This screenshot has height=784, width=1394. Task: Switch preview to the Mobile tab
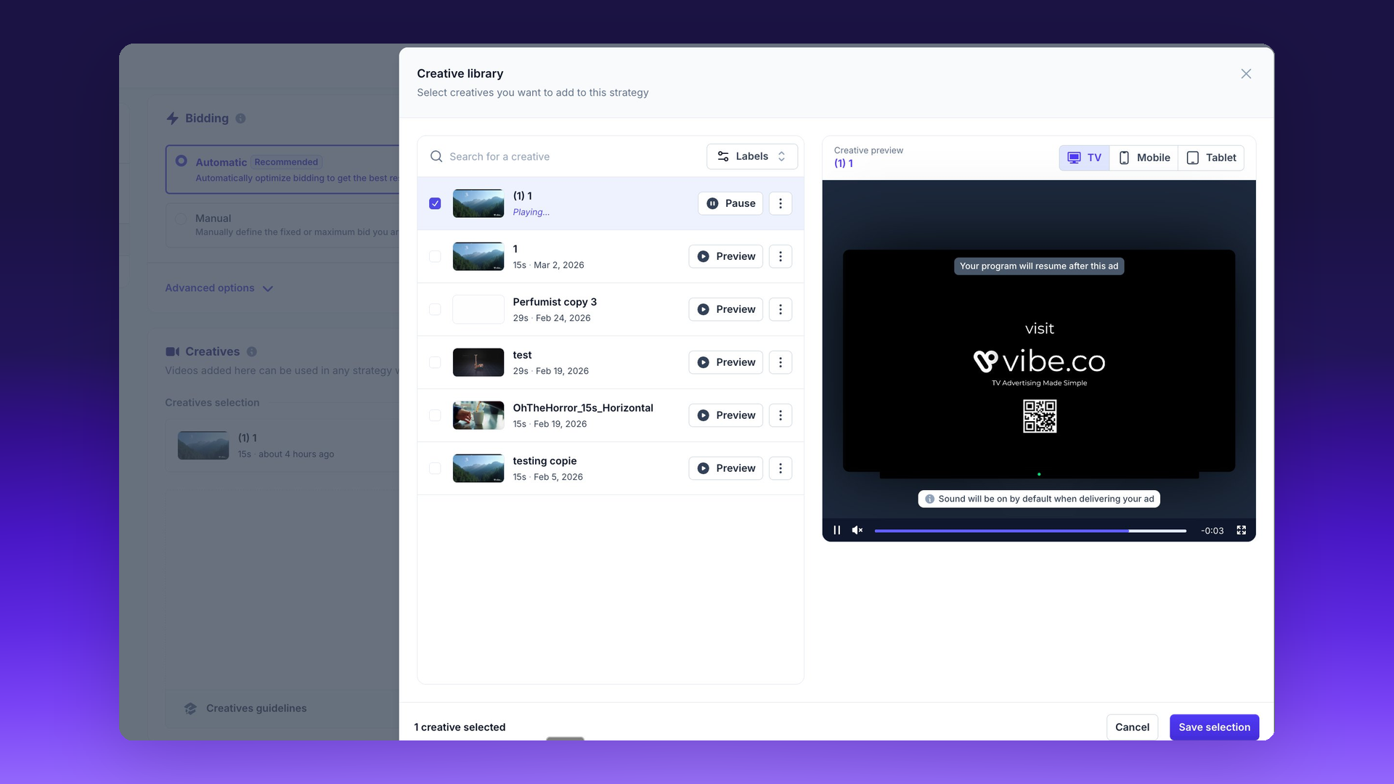tap(1144, 158)
